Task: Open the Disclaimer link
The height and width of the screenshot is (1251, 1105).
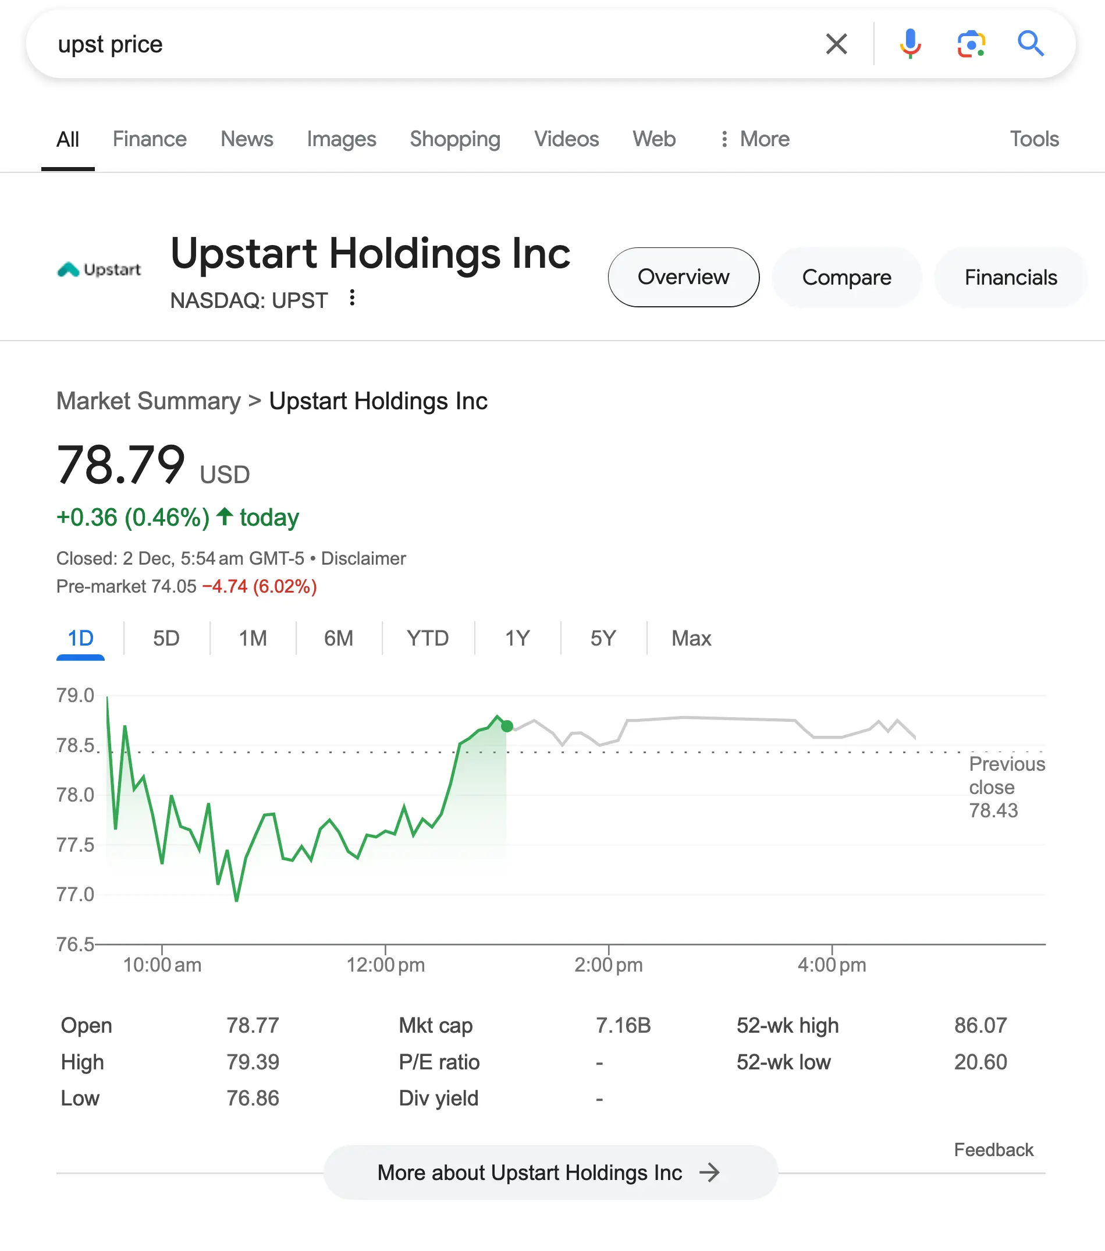Action: (364, 558)
